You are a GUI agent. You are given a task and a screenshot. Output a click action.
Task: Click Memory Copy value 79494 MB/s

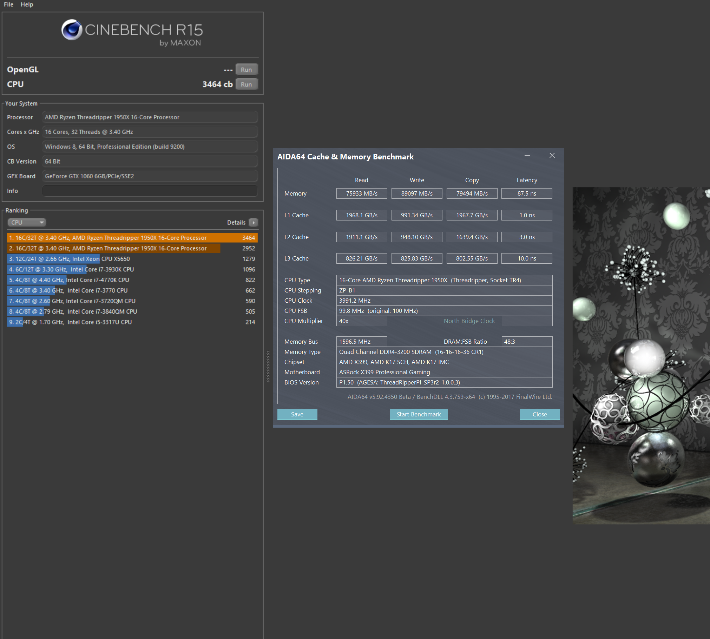pos(472,193)
